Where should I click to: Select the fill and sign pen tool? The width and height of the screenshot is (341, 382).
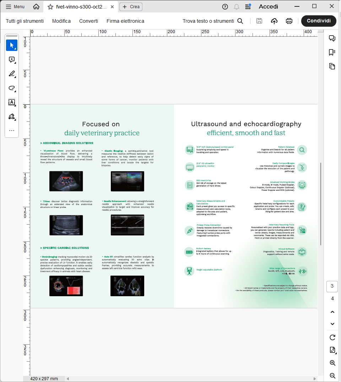(x=12, y=117)
